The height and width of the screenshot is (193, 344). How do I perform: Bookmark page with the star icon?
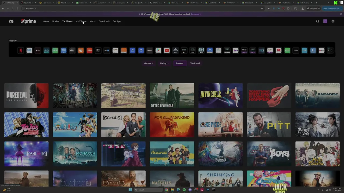click(x=262, y=8)
